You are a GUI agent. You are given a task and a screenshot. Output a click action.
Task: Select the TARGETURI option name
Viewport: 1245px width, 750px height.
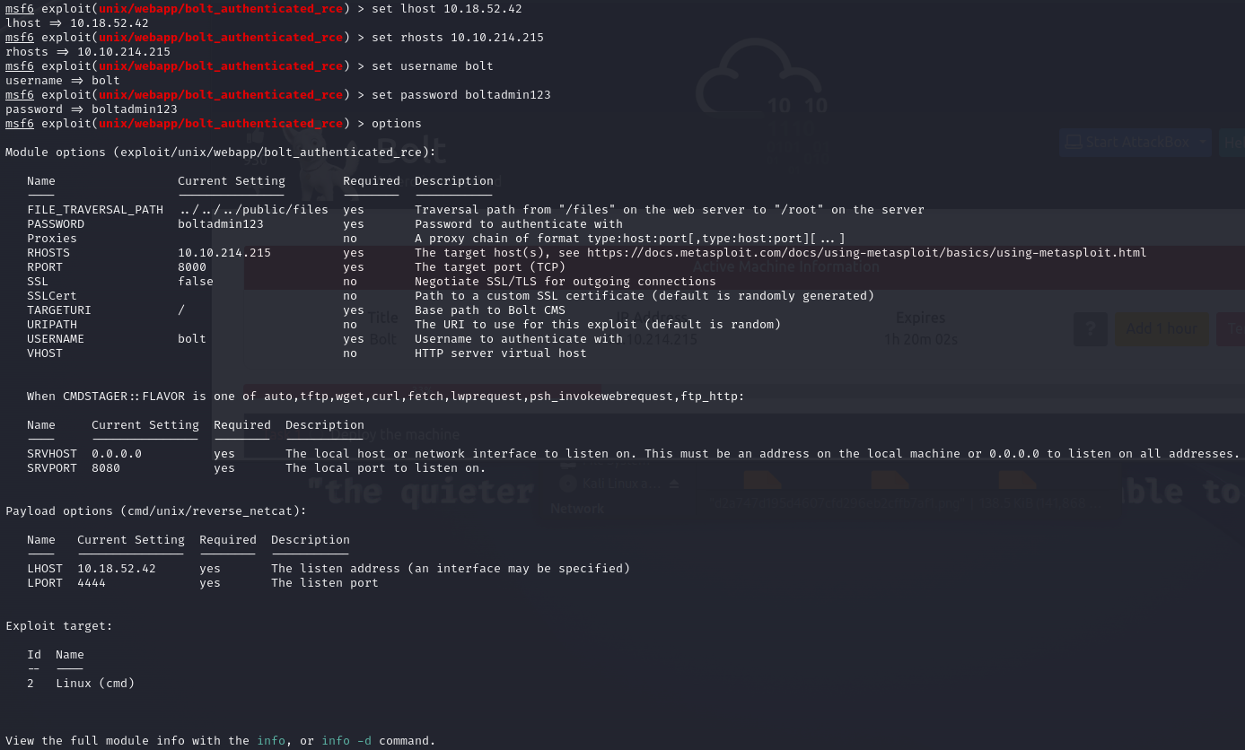pyautogui.click(x=59, y=310)
